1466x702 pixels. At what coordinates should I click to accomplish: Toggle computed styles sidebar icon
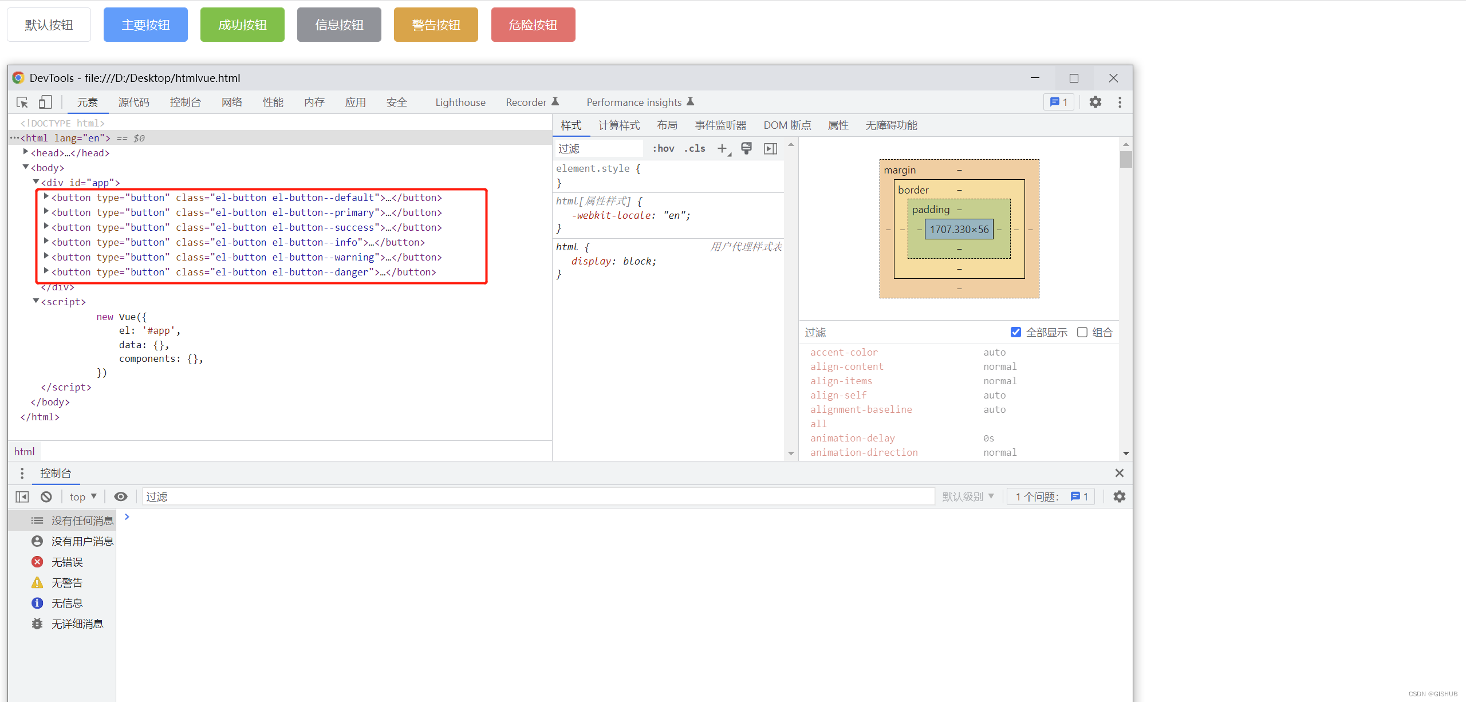click(x=771, y=149)
